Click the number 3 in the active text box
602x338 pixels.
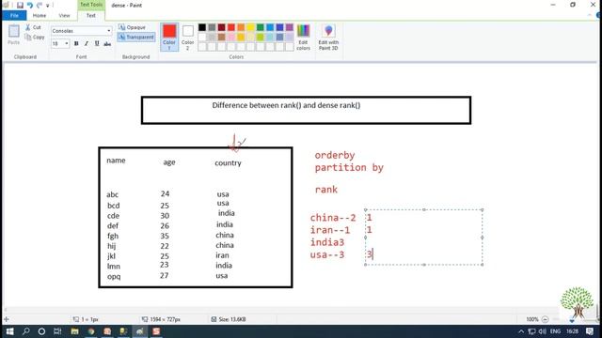pos(369,254)
